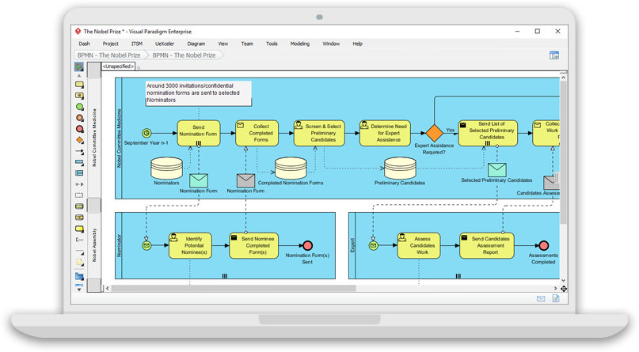Expand the palette scroll-down arrow at bottom
Image resolution: width=639 pixels, height=352 pixels.
79,289
